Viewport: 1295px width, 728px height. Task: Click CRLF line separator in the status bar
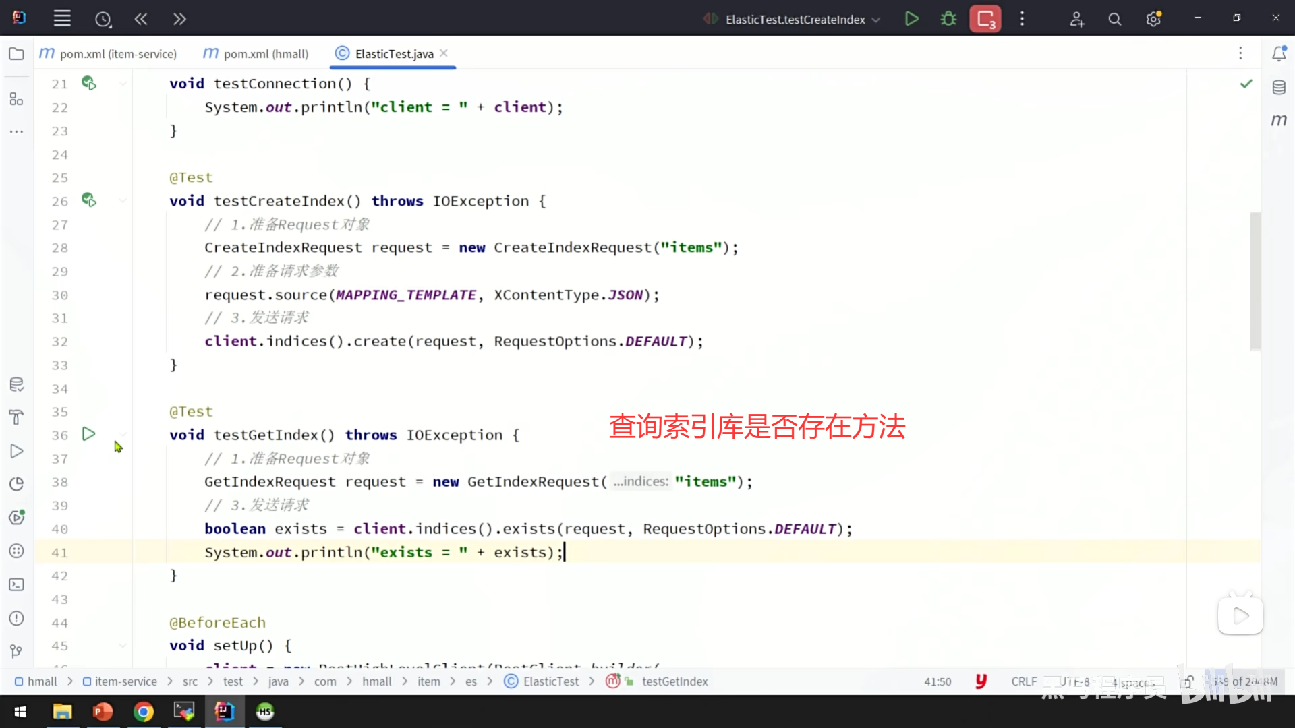[1023, 681]
